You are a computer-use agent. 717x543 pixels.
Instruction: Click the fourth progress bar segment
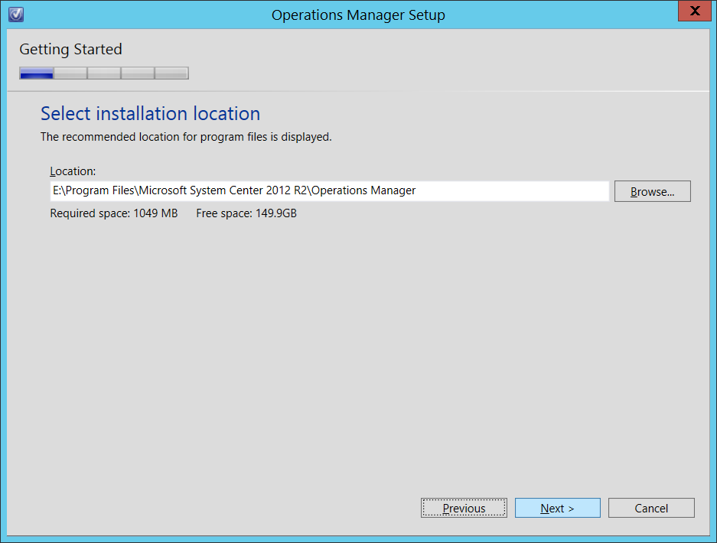click(x=138, y=72)
